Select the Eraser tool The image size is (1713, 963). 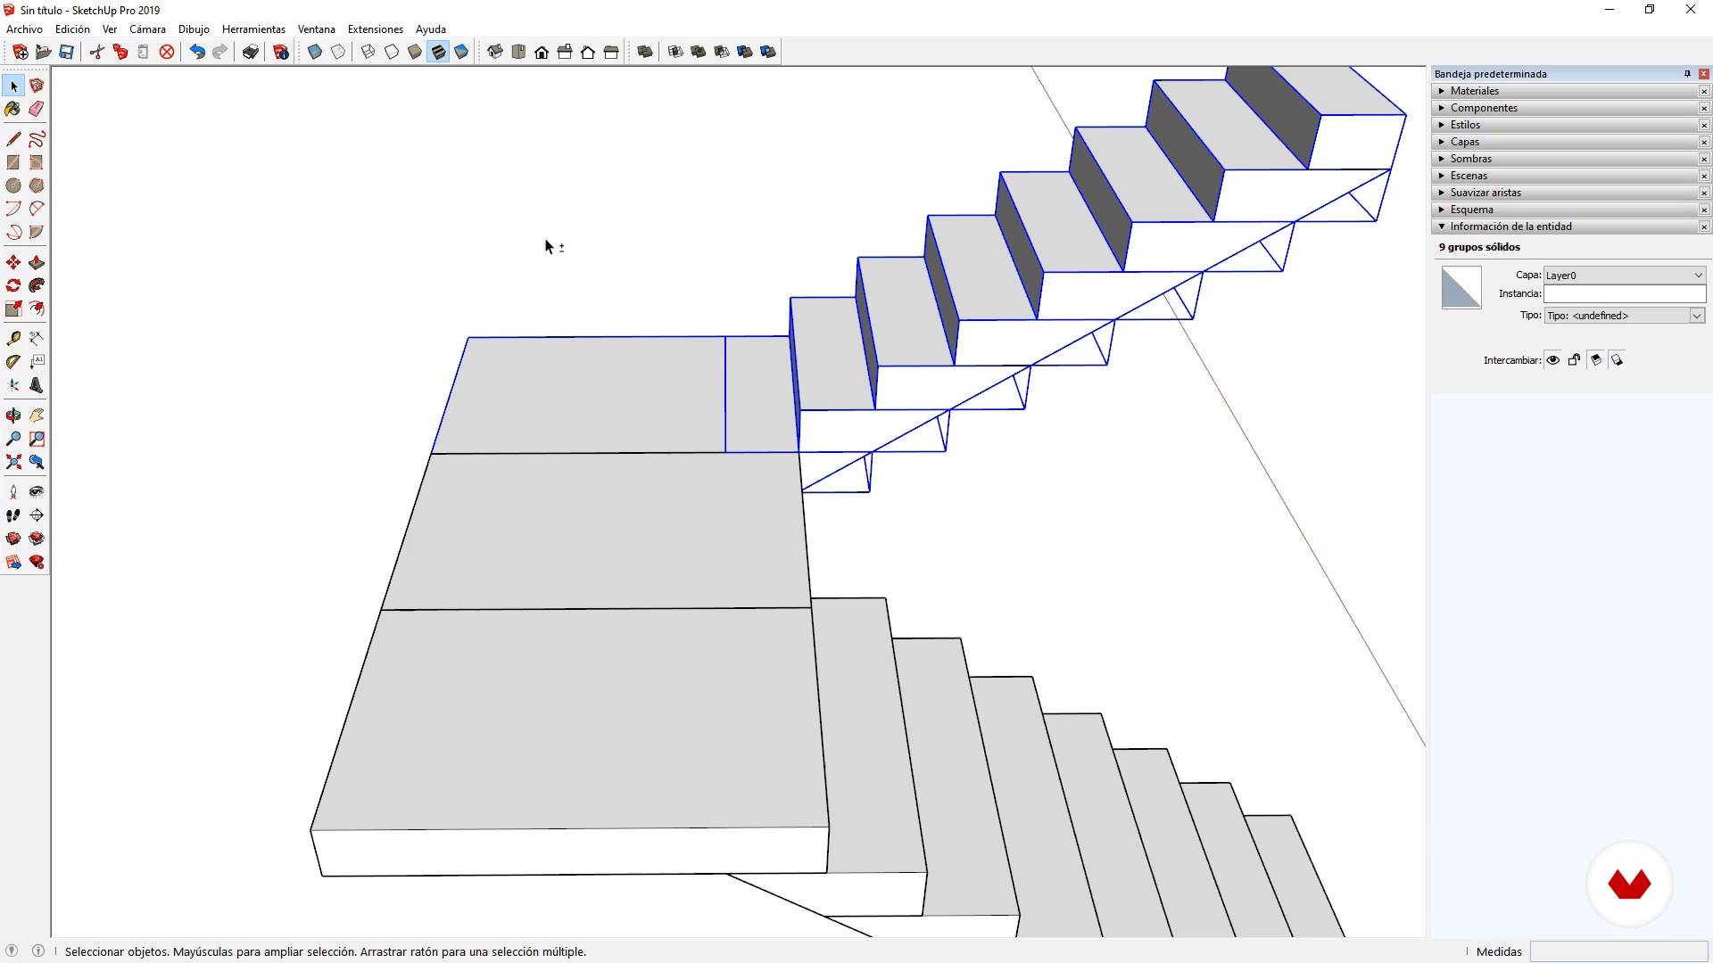(x=37, y=109)
